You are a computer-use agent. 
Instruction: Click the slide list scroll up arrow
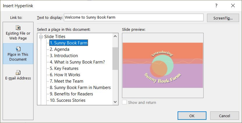click(115, 36)
